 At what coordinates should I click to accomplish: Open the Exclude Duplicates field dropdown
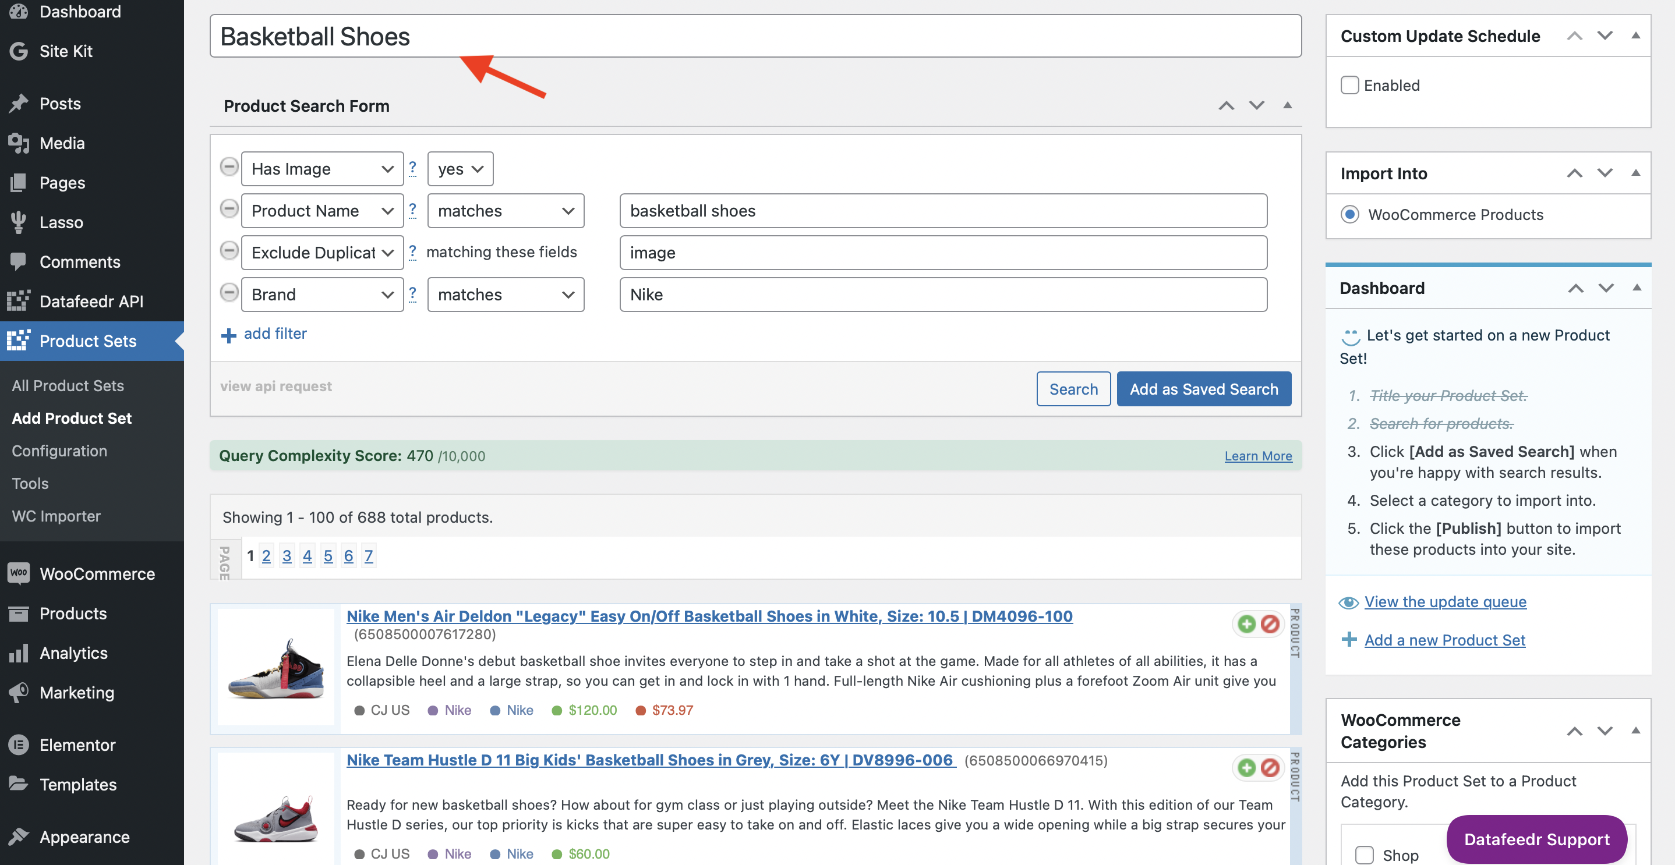pos(323,253)
